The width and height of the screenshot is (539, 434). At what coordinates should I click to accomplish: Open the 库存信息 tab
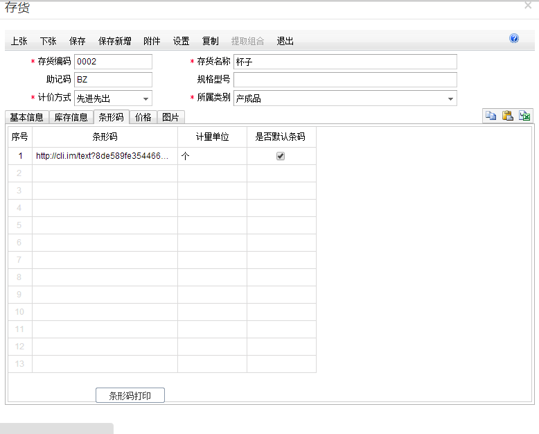pyautogui.click(x=71, y=117)
